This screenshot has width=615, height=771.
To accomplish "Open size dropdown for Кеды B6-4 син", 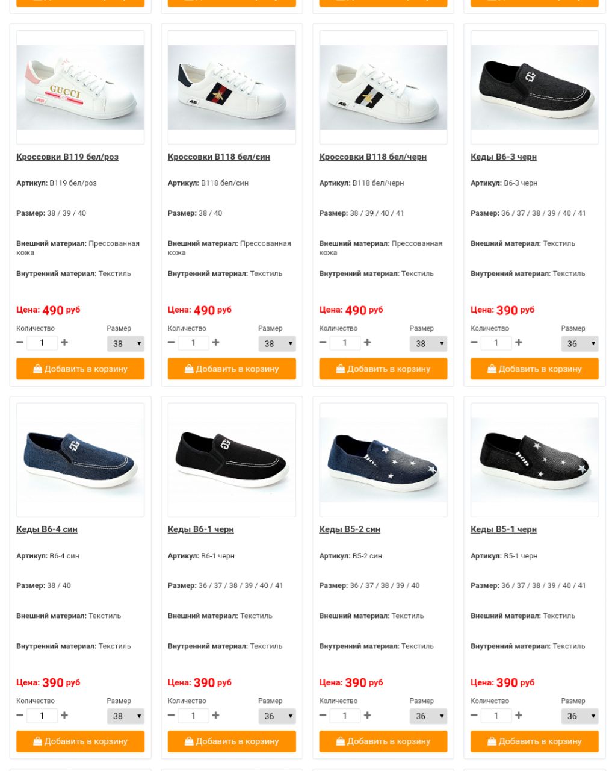I will 126,716.
